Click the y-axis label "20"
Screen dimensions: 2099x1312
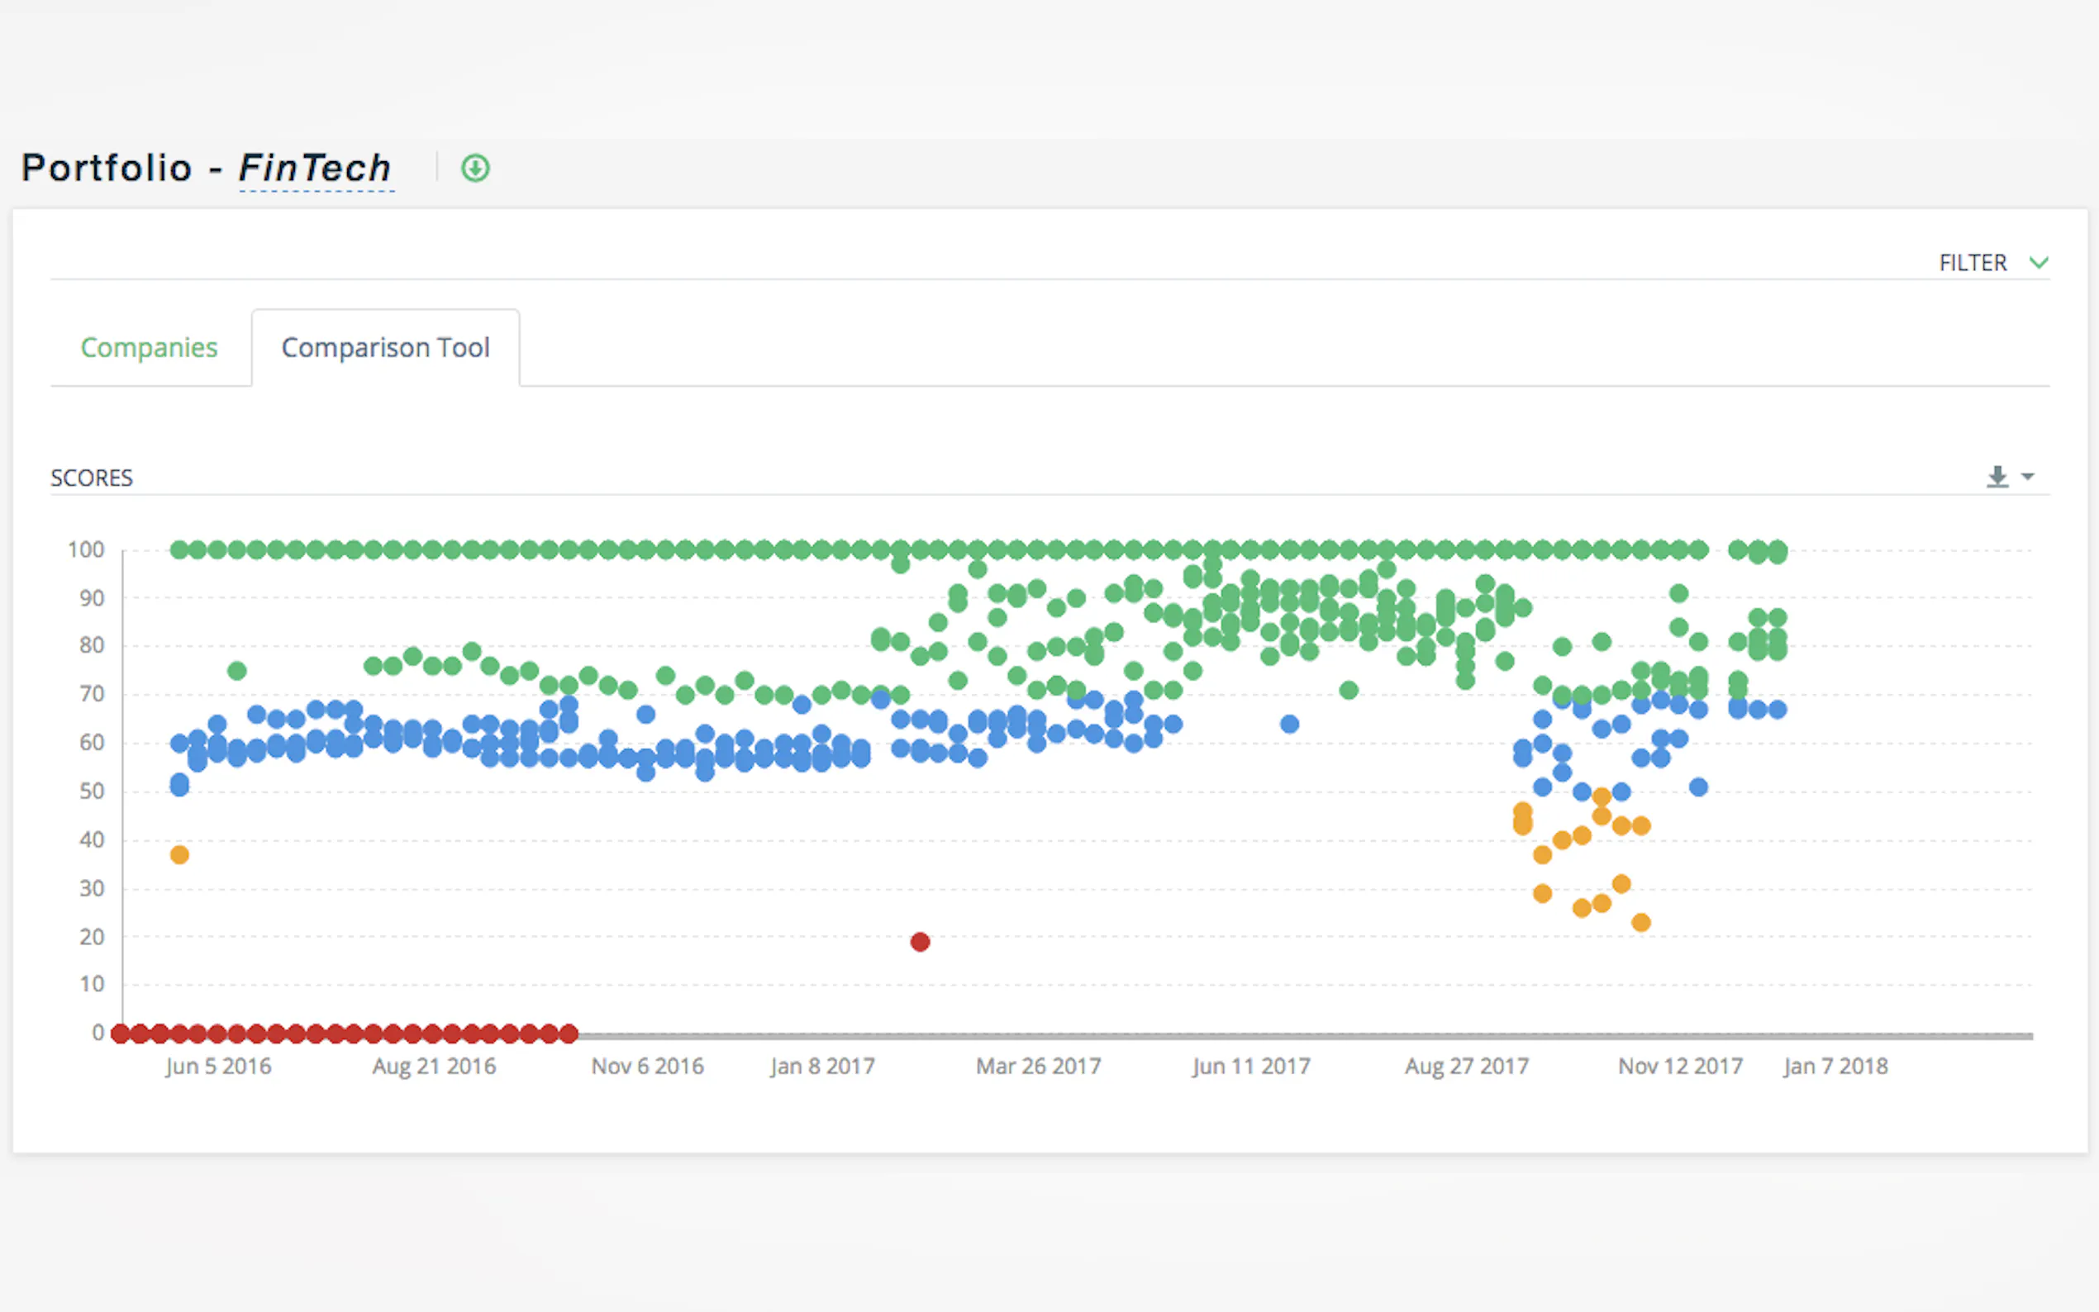coord(92,937)
